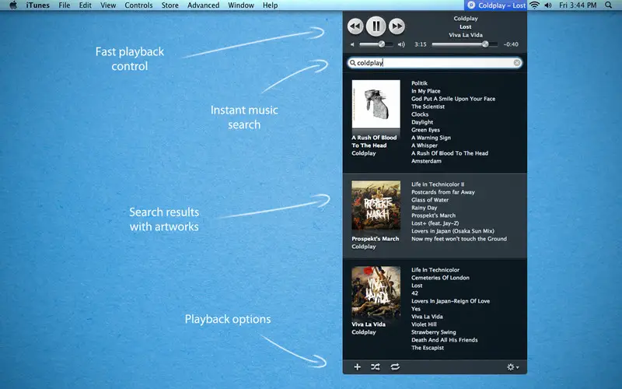This screenshot has height=389, width=622.
Task: Click the plus add button
Action: coord(357,366)
